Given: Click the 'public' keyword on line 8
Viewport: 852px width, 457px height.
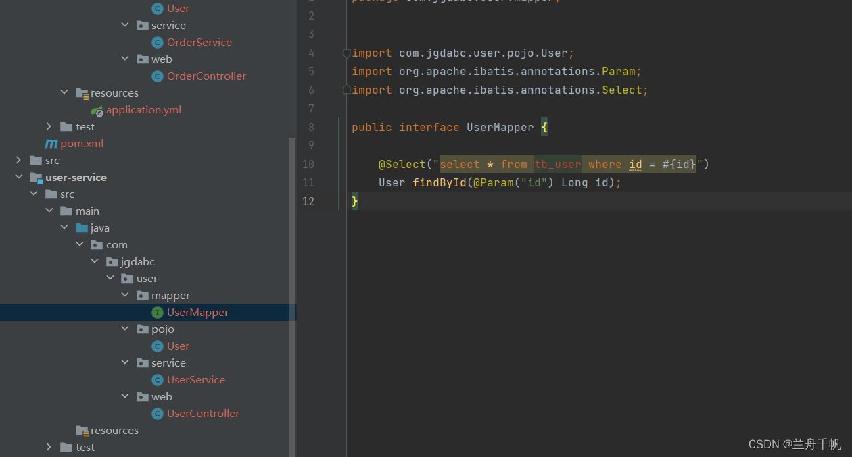Looking at the screenshot, I should click(372, 127).
